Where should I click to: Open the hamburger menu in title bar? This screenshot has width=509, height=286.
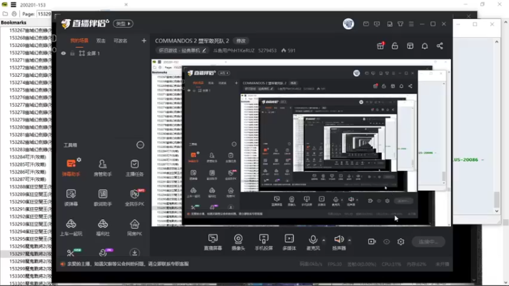point(411,24)
